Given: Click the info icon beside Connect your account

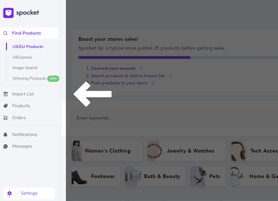Looking at the screenshot, I should pos(141,68).
